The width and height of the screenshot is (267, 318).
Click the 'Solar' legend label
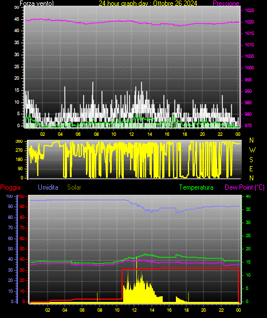74,187
